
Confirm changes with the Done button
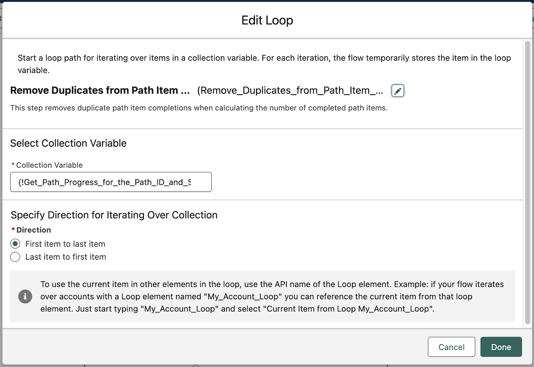tap(501, 347)
